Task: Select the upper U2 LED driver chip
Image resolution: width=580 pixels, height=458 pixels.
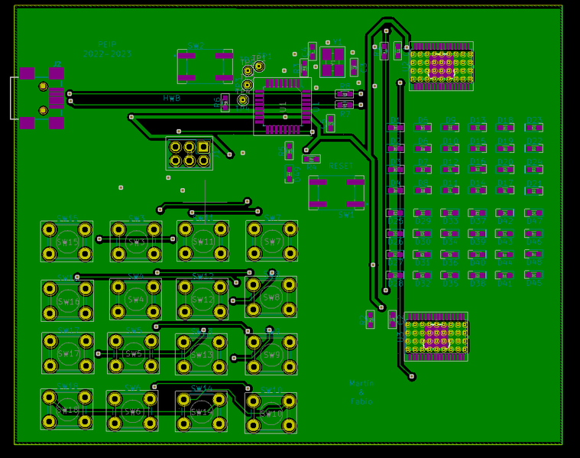Action: (x=441, y=67)
